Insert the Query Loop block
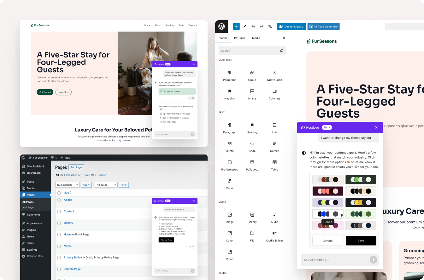 tap(274, 76)
